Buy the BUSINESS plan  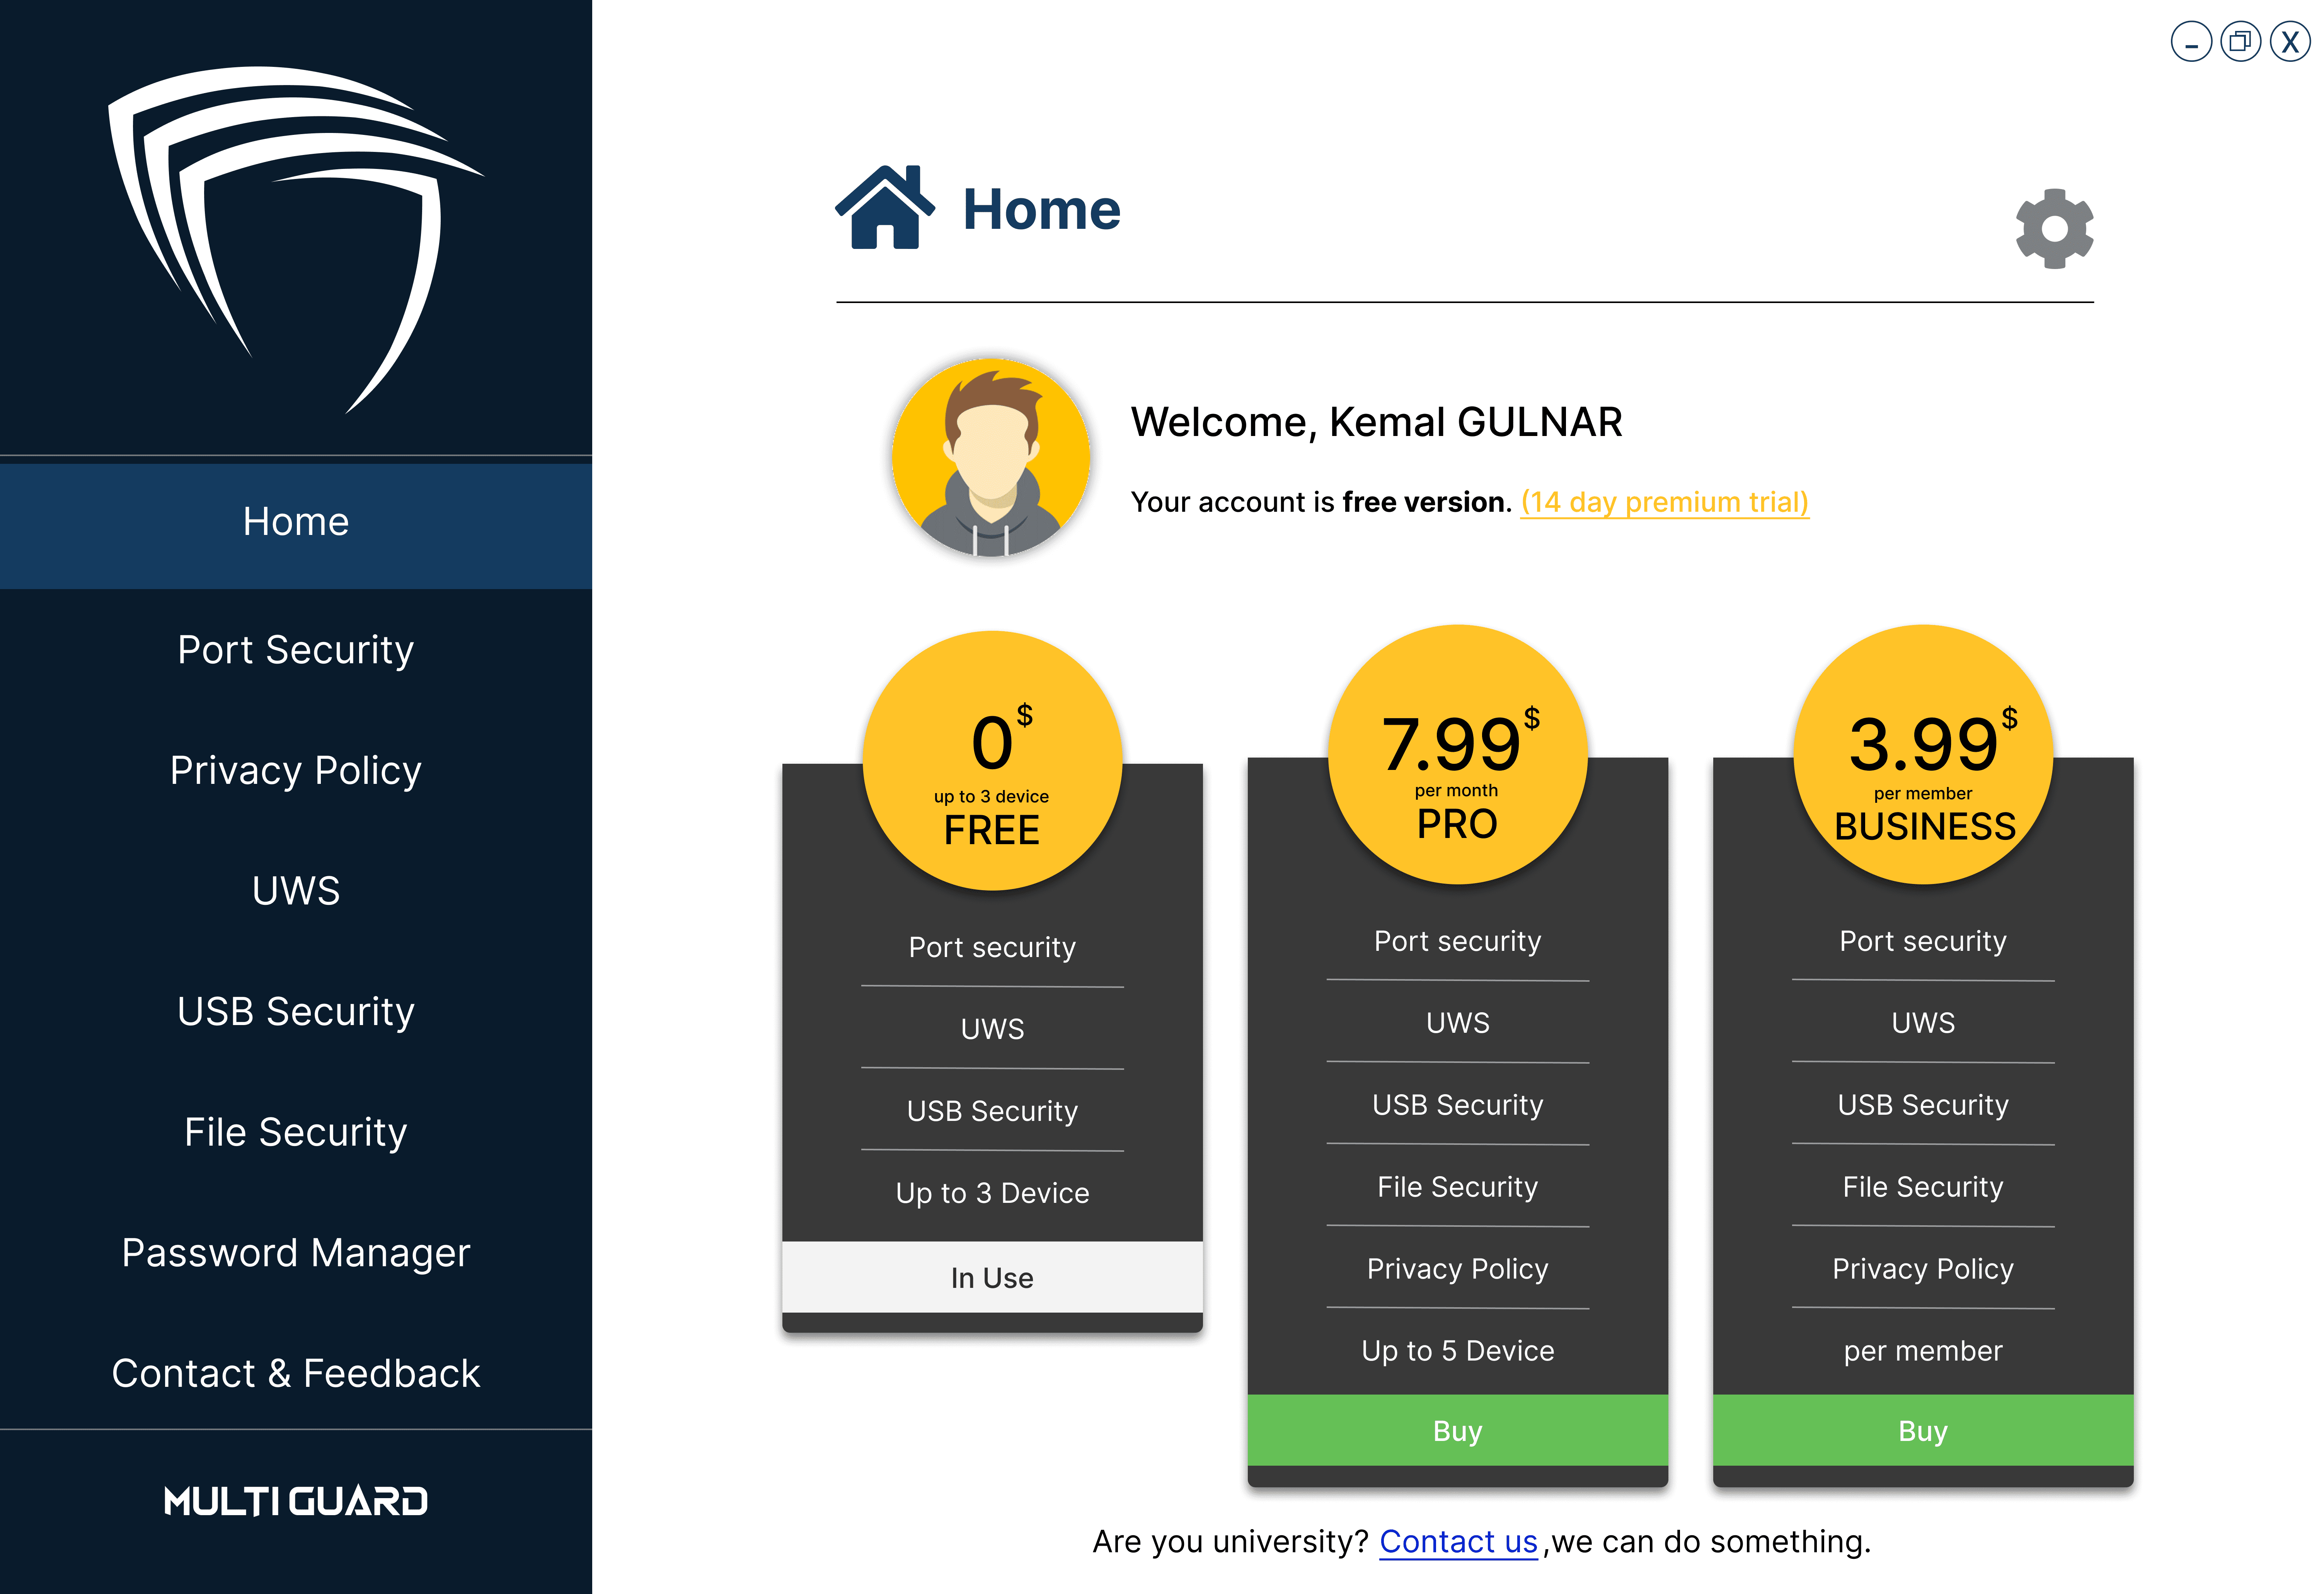pos(1923,1431)
